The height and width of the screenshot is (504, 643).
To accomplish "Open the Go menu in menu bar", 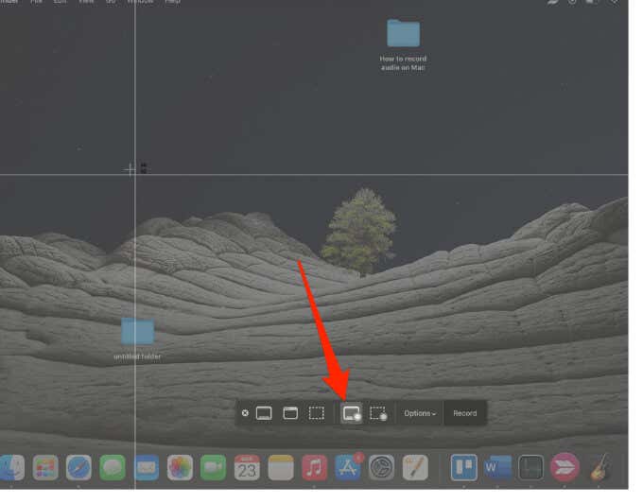I will click(x=111, y=2).
